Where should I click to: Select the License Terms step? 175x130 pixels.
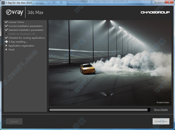(16, 22)
